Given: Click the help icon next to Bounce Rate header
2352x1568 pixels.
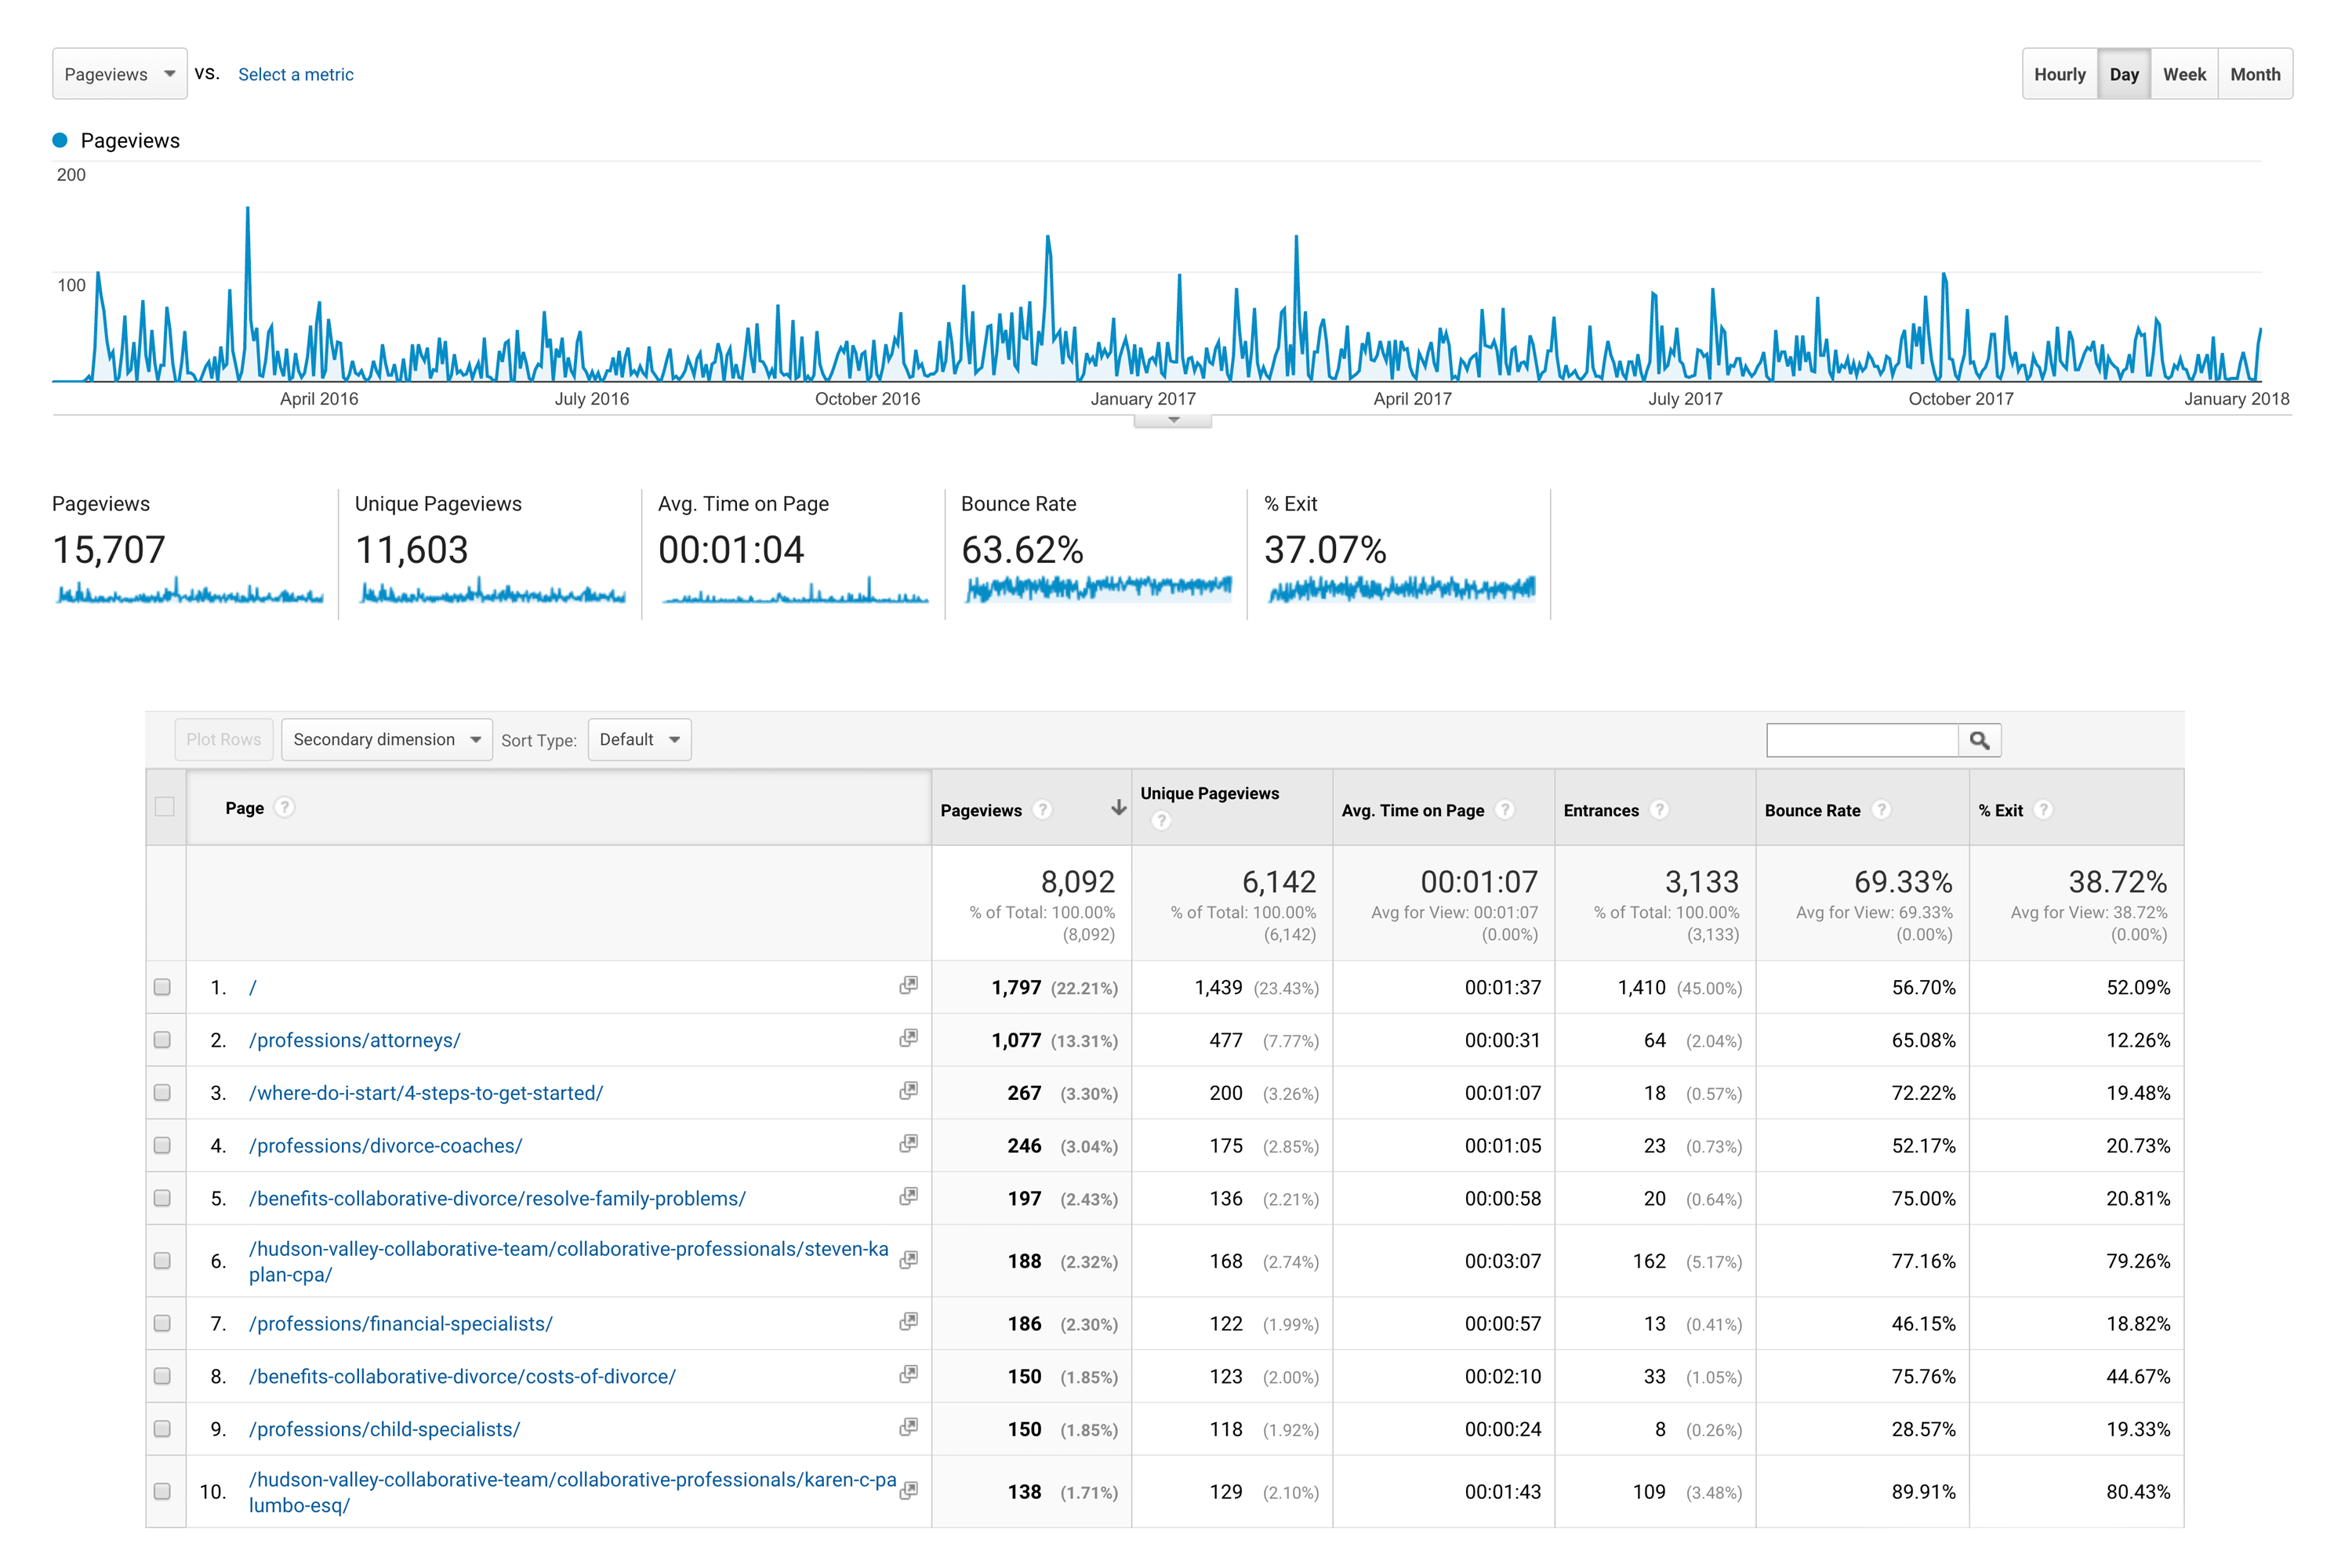Looking at the screenshot, I should tap(1881, 810).
